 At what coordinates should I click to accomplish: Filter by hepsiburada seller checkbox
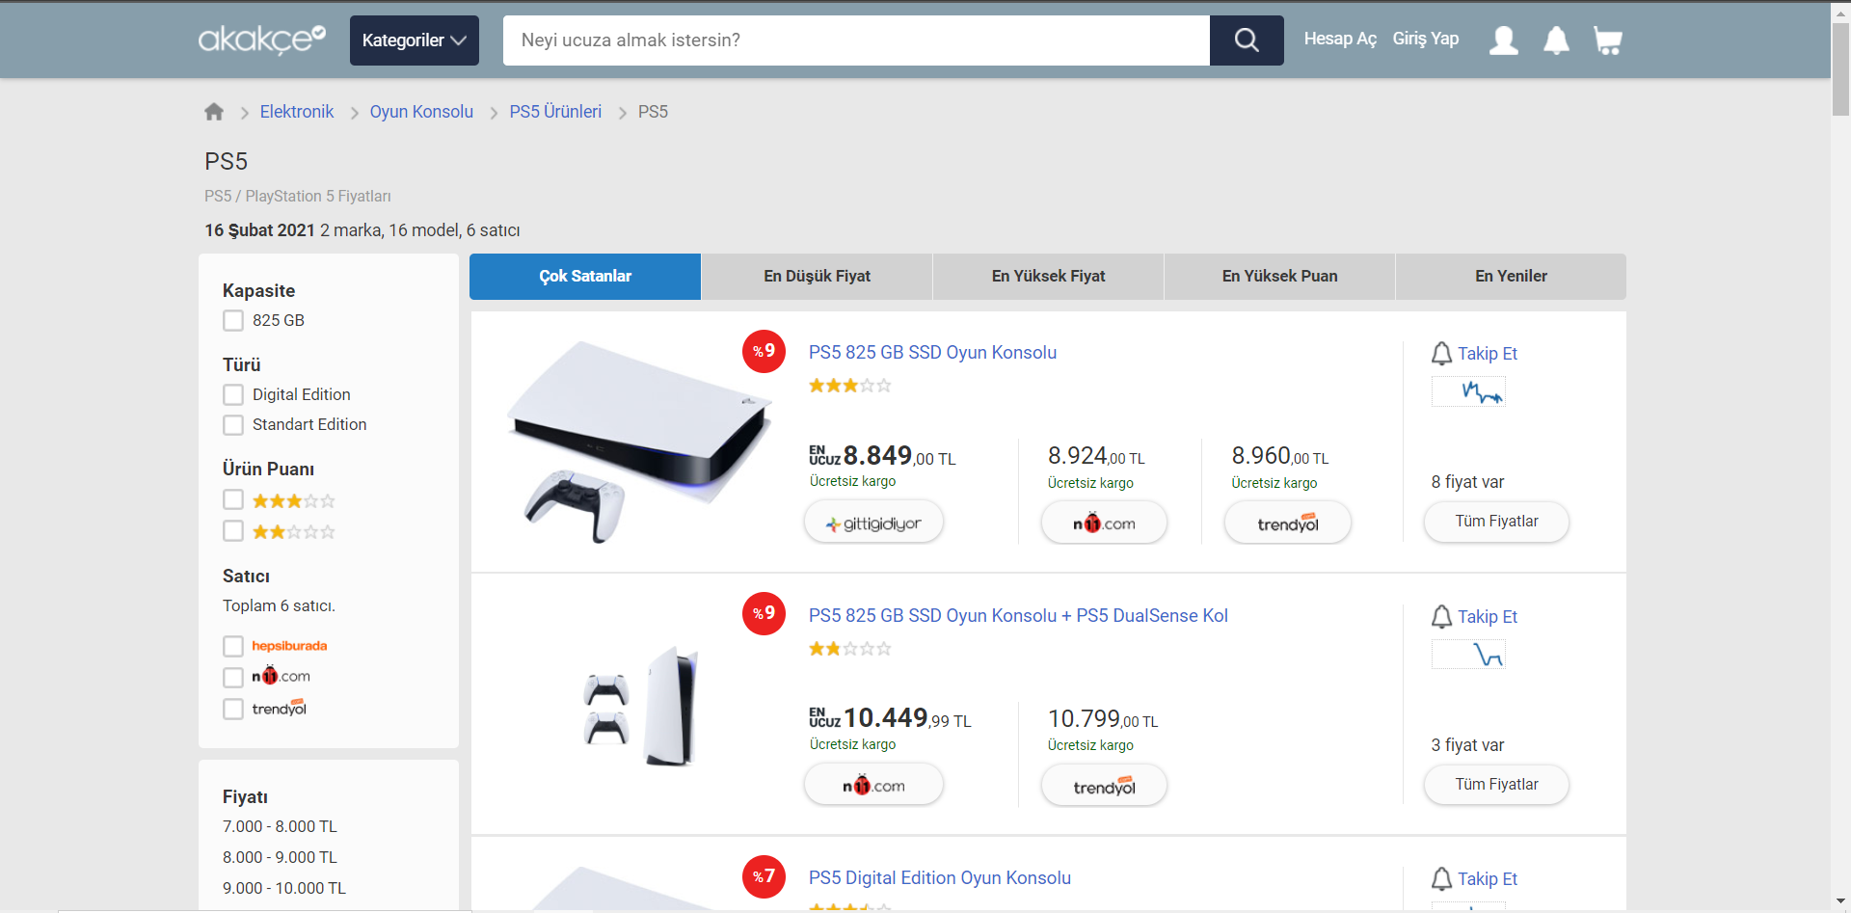233,646
